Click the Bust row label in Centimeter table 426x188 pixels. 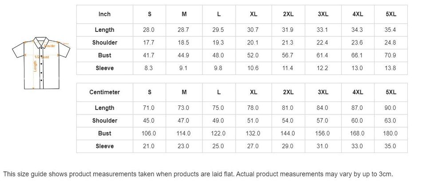point(105,133)
